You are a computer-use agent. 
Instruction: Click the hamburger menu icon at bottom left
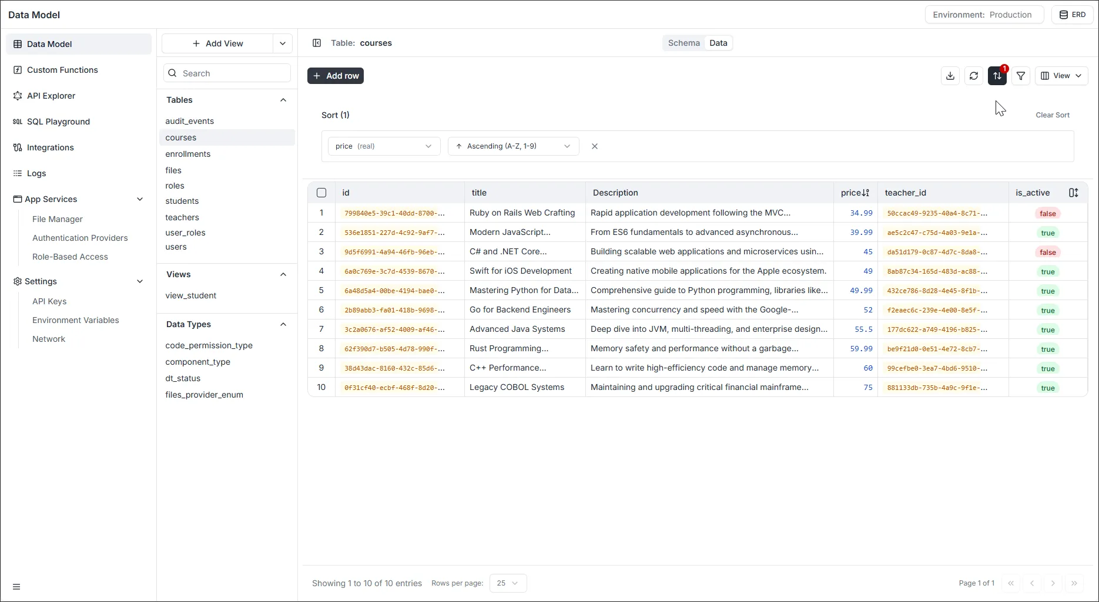[x=16, y=587]
